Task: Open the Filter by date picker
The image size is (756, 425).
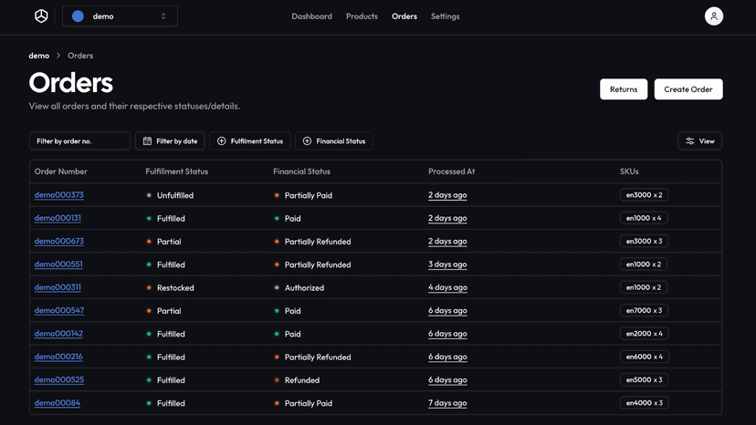Action: [x=170, y=141]
